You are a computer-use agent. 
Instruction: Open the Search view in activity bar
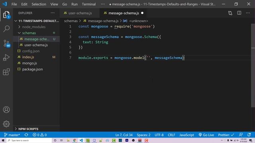click(6, 29)
